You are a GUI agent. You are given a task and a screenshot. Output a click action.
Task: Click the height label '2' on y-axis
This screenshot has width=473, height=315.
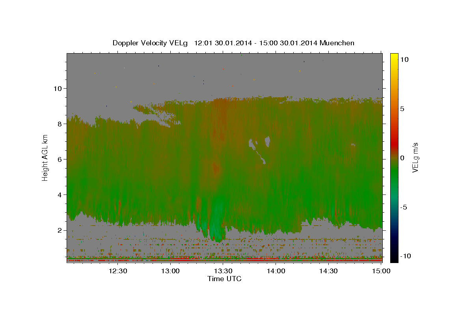[60, 230]
